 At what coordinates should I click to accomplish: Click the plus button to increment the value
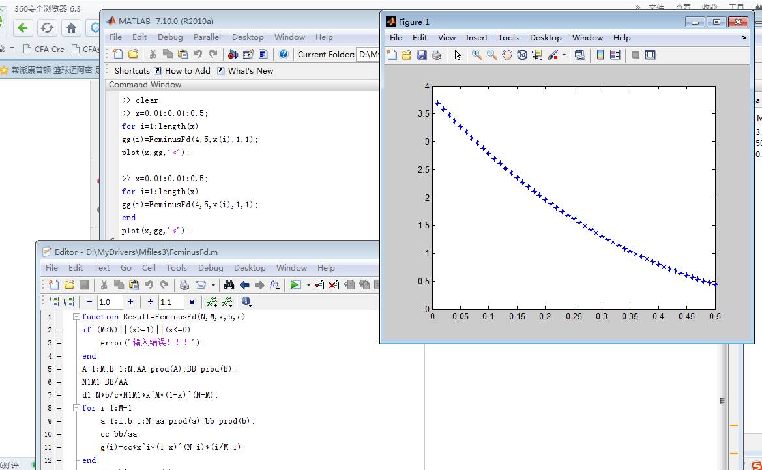click(x=130, y=302)
